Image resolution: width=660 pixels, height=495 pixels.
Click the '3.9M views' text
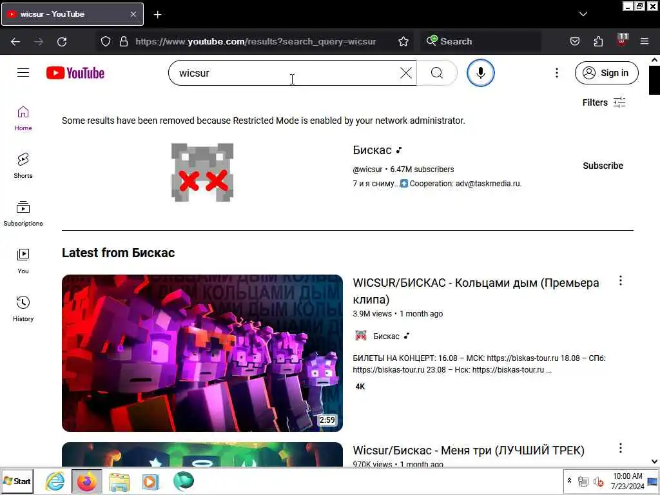click(372, 314)
